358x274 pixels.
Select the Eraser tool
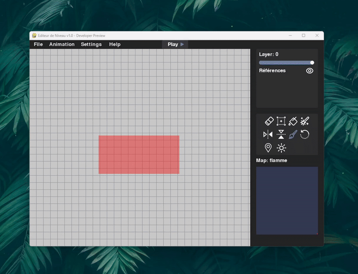(269, 121)
